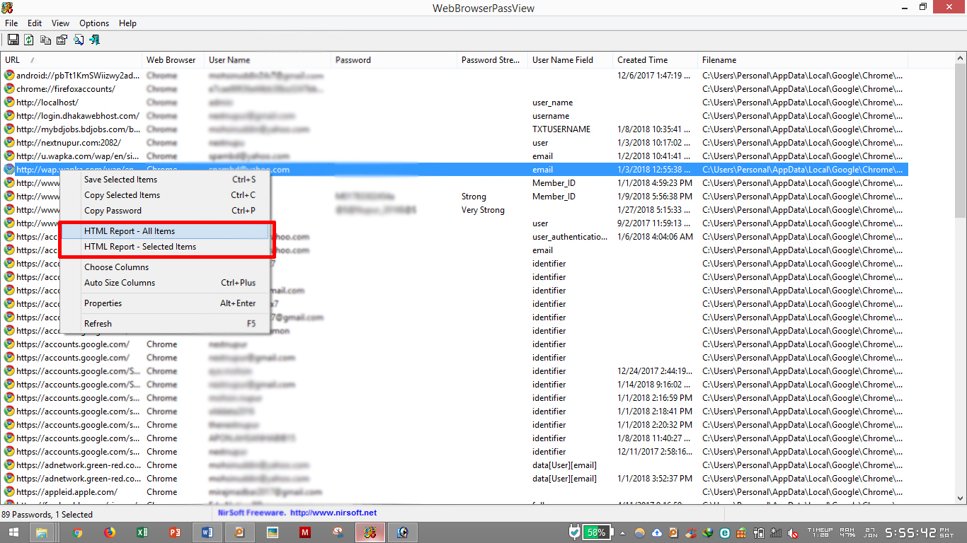The height and width of the screenshot is (543, 967).
Task: Choose Choose Columns in context menu
Action: pyautogui.click(x=165, y=267)
